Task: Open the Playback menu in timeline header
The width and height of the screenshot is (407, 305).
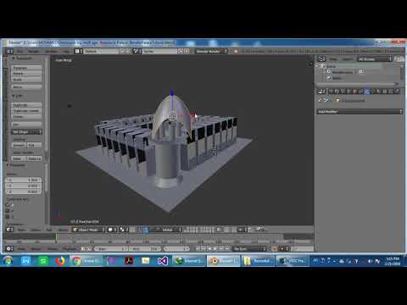Action: pyautogui.click(x=70, y=248)
